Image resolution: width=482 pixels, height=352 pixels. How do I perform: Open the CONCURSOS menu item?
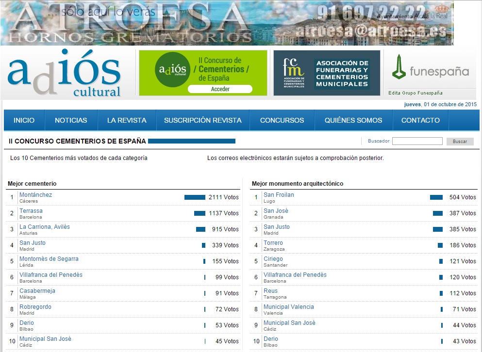(x=282, y=120)
